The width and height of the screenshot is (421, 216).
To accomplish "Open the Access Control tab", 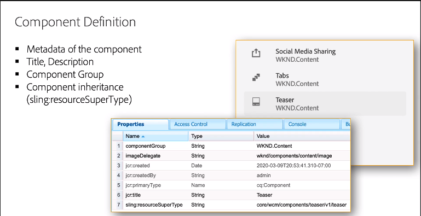I will pyautogui.click(x=198, y=125).
